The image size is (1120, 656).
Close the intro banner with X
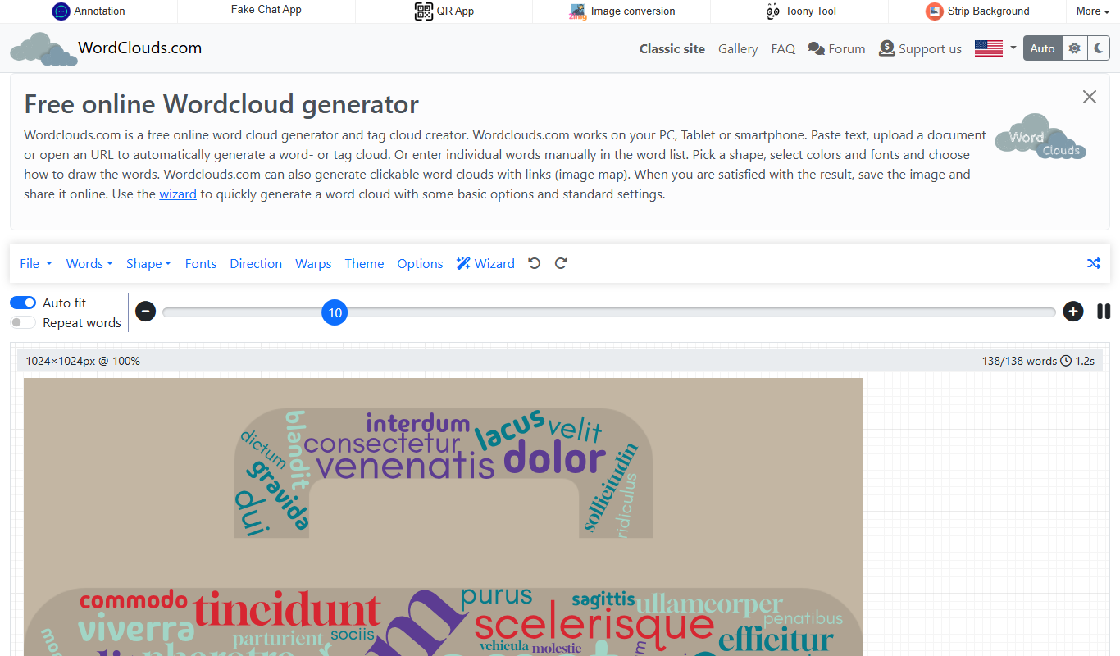click(x=1089, y=97)
